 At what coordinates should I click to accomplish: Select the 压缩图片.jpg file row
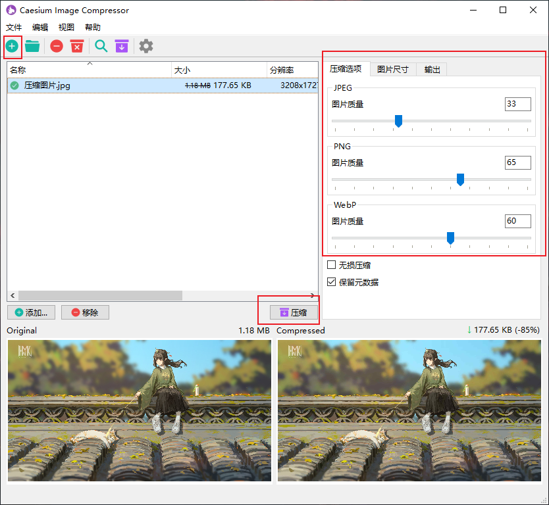point(163,85)
